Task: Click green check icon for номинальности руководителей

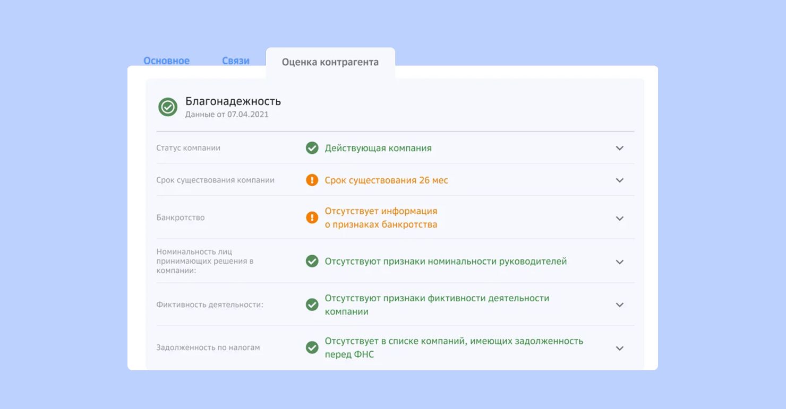Action: (x=312, y=262)
